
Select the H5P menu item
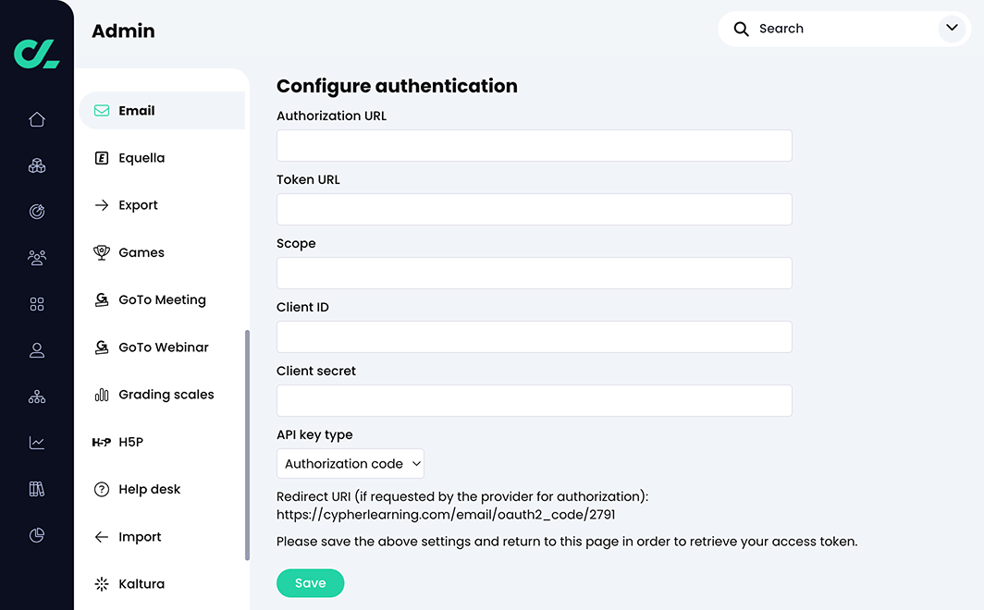pos(129,442)
